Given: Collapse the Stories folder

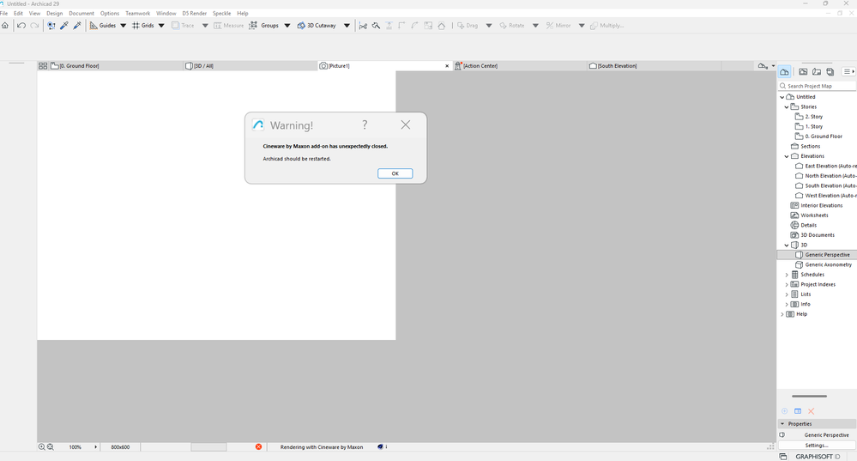Looking at the screenshot, I should pos(787,106).
